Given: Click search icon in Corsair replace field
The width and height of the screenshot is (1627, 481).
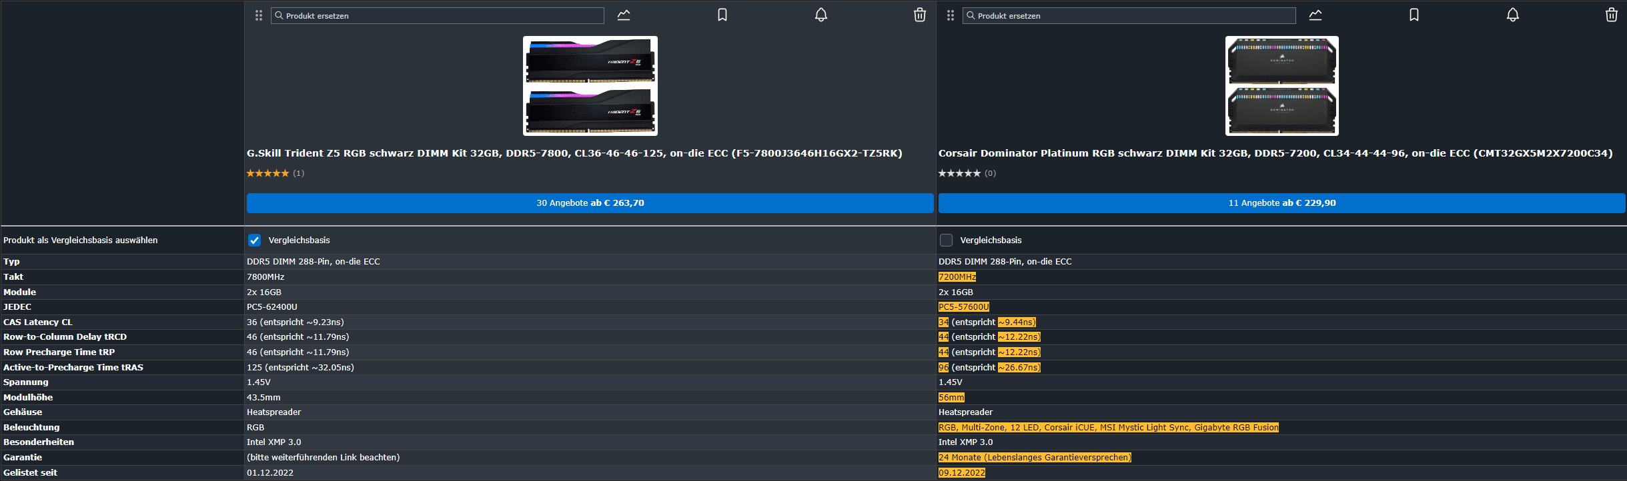Looking at the screenshot, I should click(971, 15).
